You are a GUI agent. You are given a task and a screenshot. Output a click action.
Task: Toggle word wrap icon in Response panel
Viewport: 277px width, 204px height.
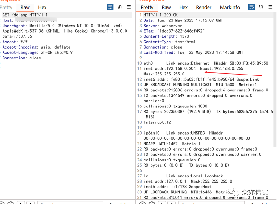click(252, 7)
